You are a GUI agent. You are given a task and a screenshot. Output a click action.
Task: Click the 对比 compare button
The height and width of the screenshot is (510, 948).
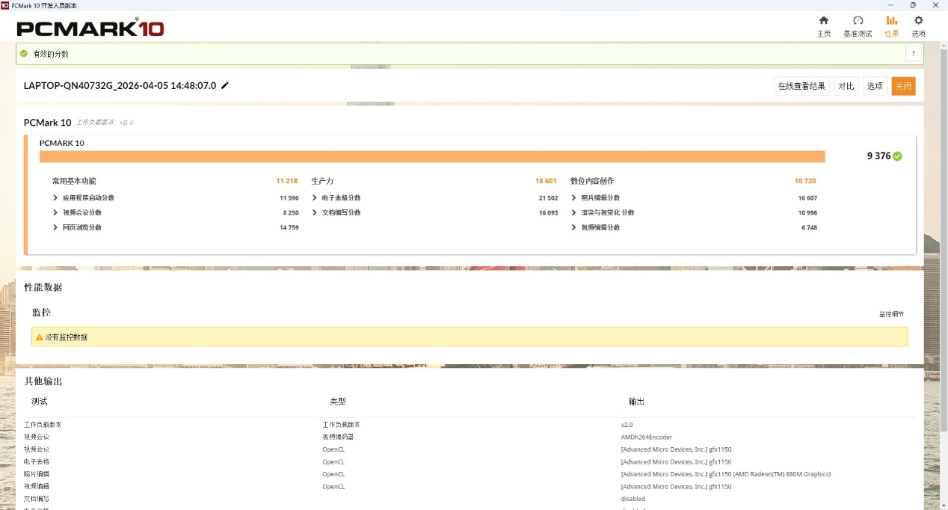846,86
